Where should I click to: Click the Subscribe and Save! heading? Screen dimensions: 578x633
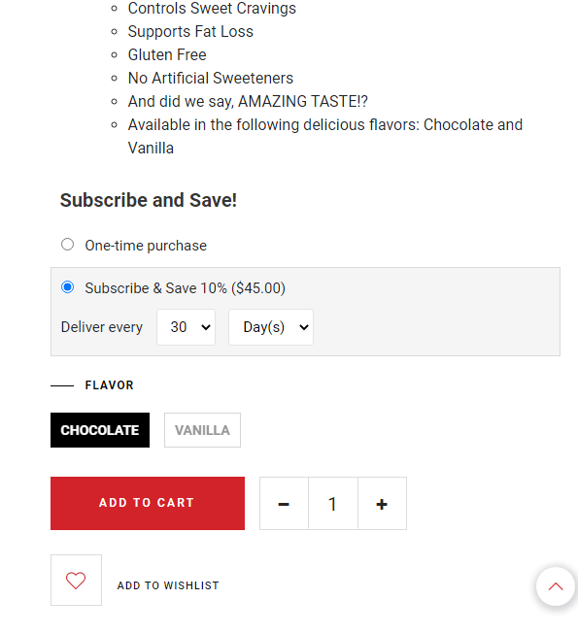[x=149, y=200]
